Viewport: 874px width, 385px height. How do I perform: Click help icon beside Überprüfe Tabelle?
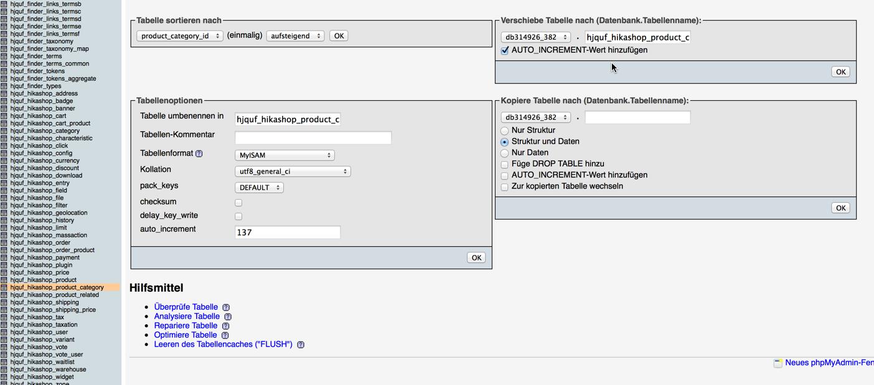tap(226, 307)
